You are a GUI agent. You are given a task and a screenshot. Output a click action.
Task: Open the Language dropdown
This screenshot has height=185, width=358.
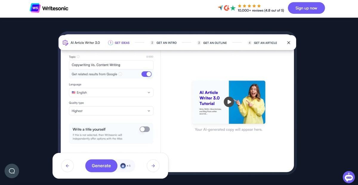pos(111,92)
